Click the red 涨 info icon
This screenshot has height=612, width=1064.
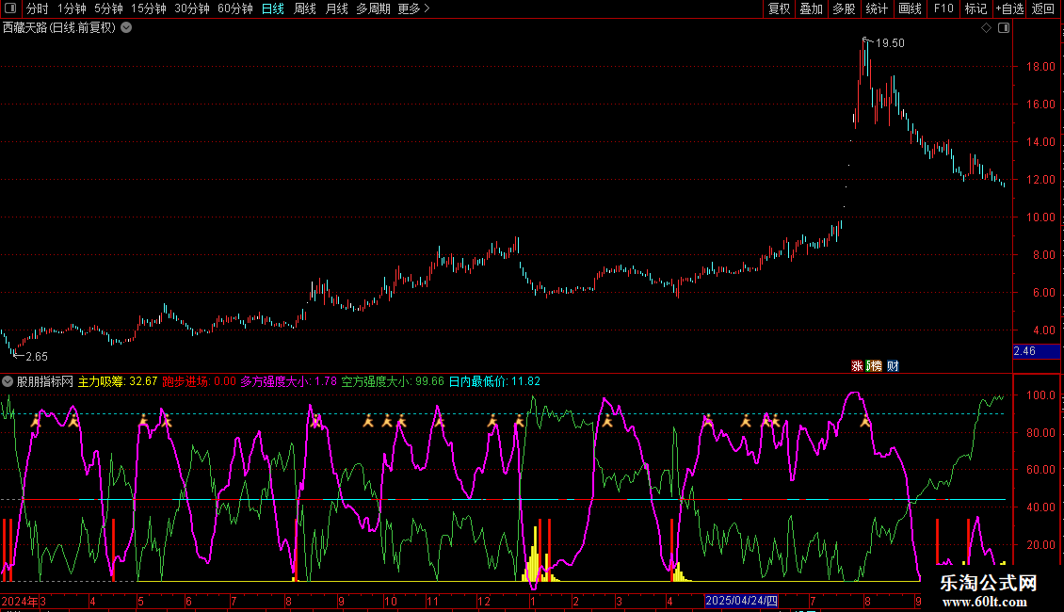857,365
